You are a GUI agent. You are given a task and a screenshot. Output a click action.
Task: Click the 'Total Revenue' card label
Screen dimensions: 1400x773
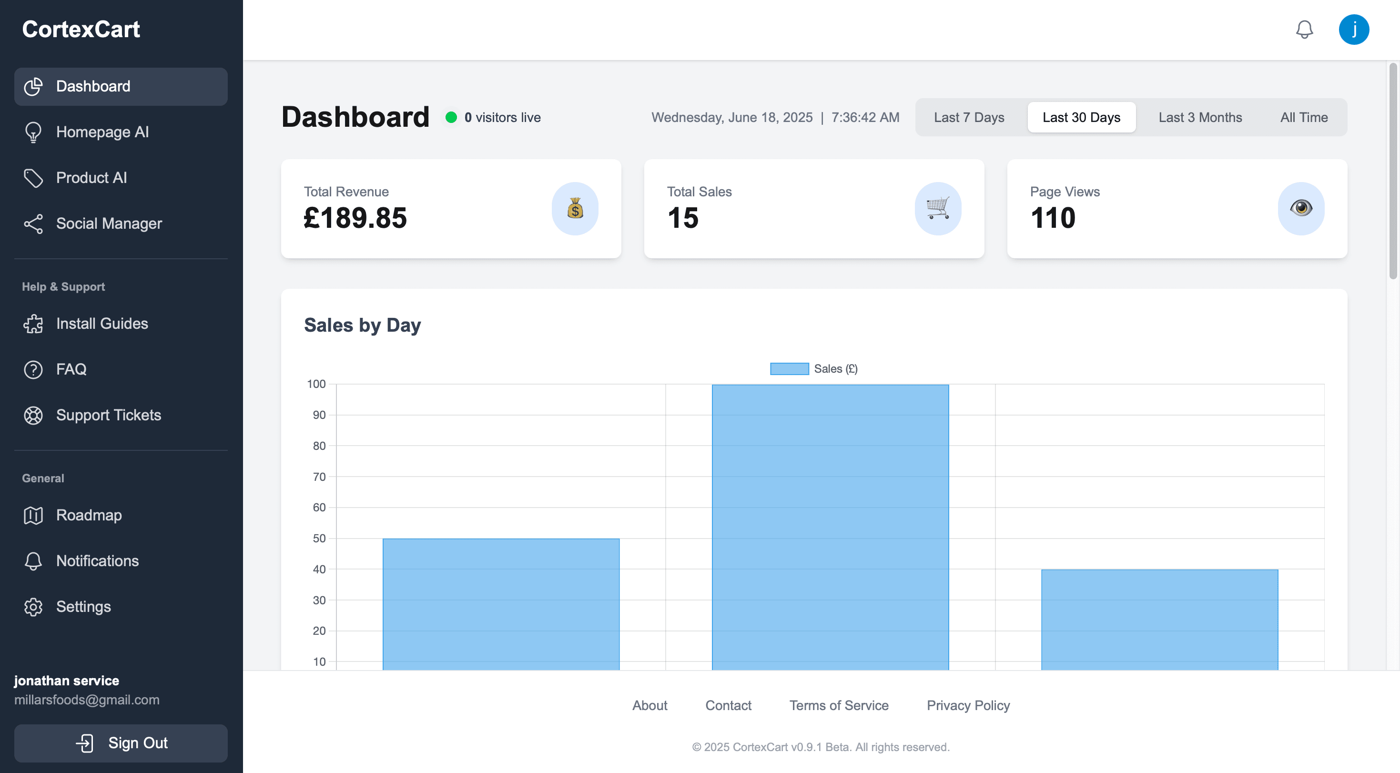[346, 192]
